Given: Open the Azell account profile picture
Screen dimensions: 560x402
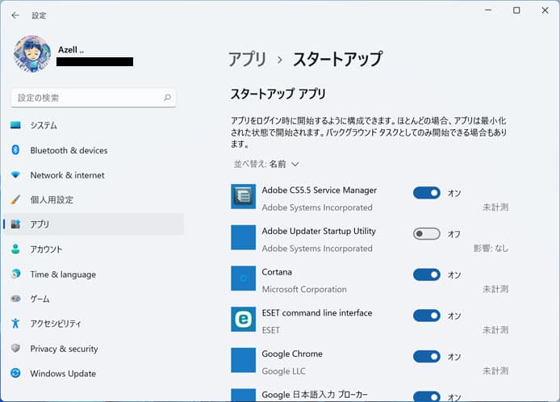Looking at the screenshot, I should (32, 54).
